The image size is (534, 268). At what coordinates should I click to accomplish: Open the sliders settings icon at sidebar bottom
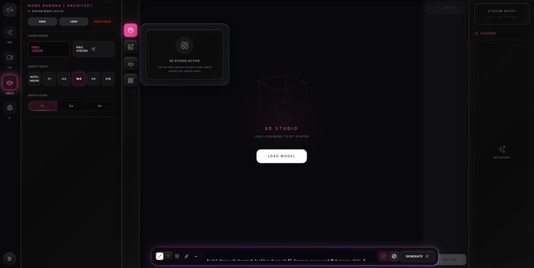coord(10,259)
